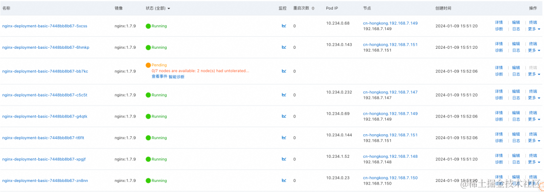Open node cn-hongkong.192.168.7.147
The height and width of the screenshot is (192, 544).
coord(390,92)
